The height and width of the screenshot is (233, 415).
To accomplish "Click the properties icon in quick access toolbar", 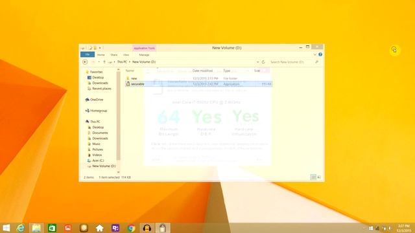I will tap(90, 48).
